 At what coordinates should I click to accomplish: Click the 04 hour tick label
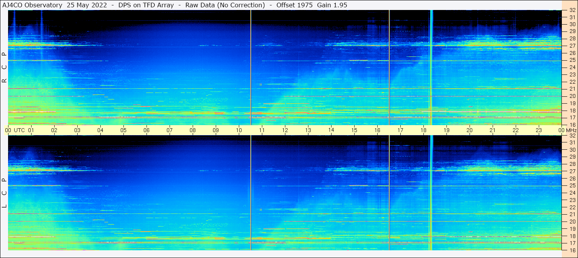coord(100,130)
